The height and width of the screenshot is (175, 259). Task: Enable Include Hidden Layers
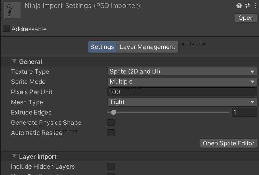coord(111,166)
